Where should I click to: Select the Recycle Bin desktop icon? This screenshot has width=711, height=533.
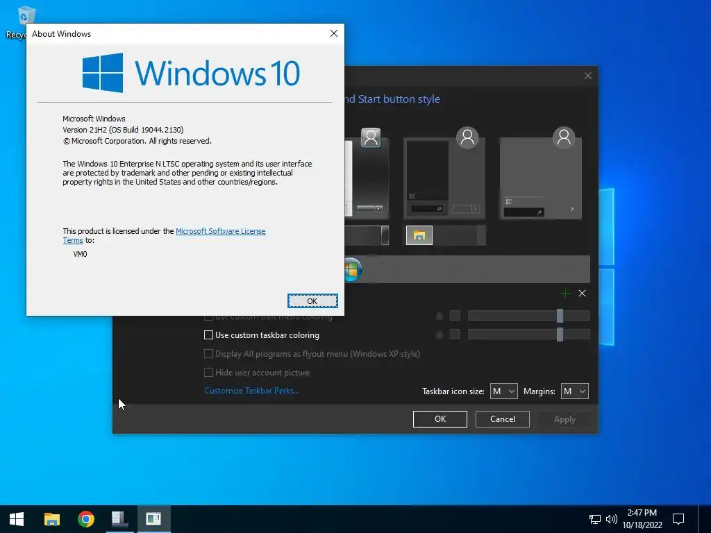(x=26, y=18)
